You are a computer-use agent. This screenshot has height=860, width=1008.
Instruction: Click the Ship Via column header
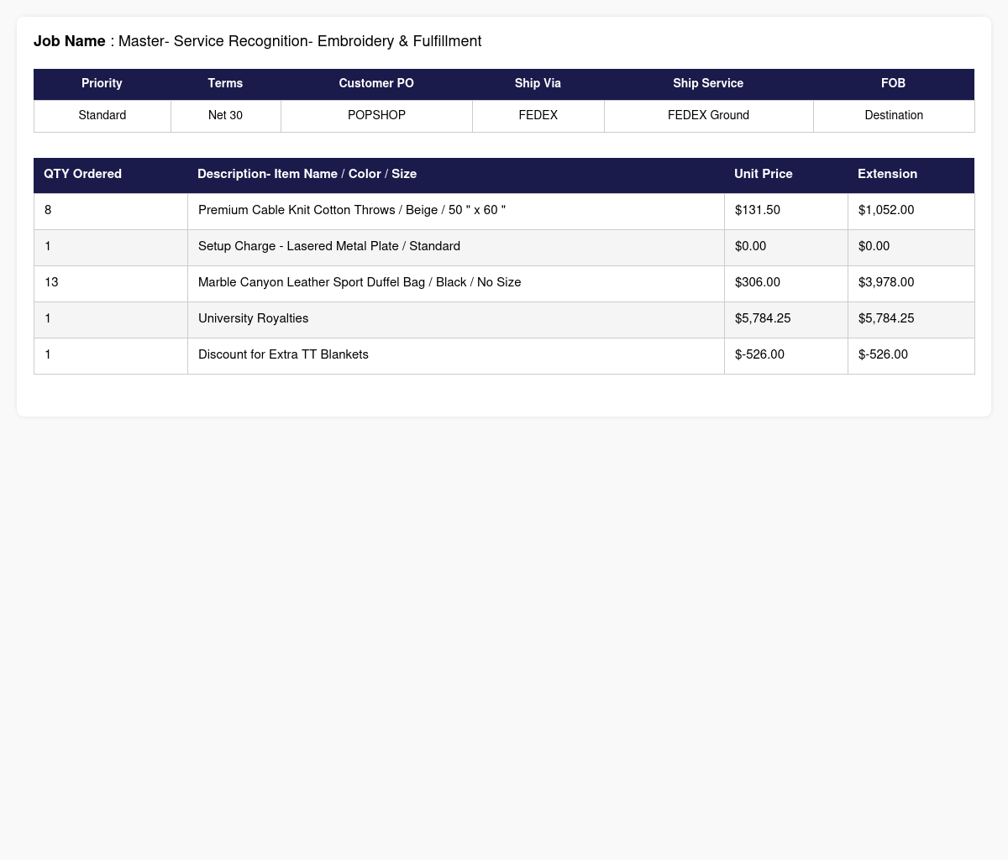(x=538, y=84)
